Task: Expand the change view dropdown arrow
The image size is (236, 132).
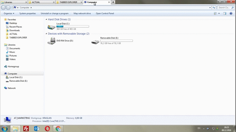Action: [x=219, y=14]
